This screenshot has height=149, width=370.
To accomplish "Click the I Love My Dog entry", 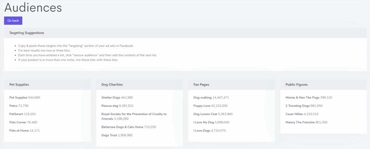I will click(x=211, y=122).
